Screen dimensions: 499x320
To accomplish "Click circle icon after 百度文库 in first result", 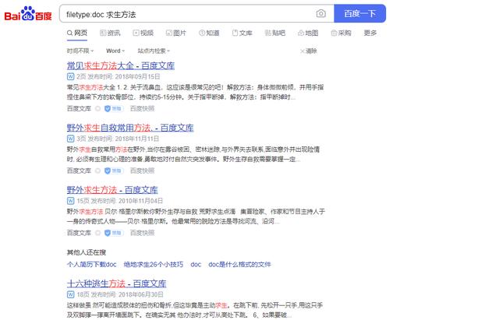I will coord(97,109).
